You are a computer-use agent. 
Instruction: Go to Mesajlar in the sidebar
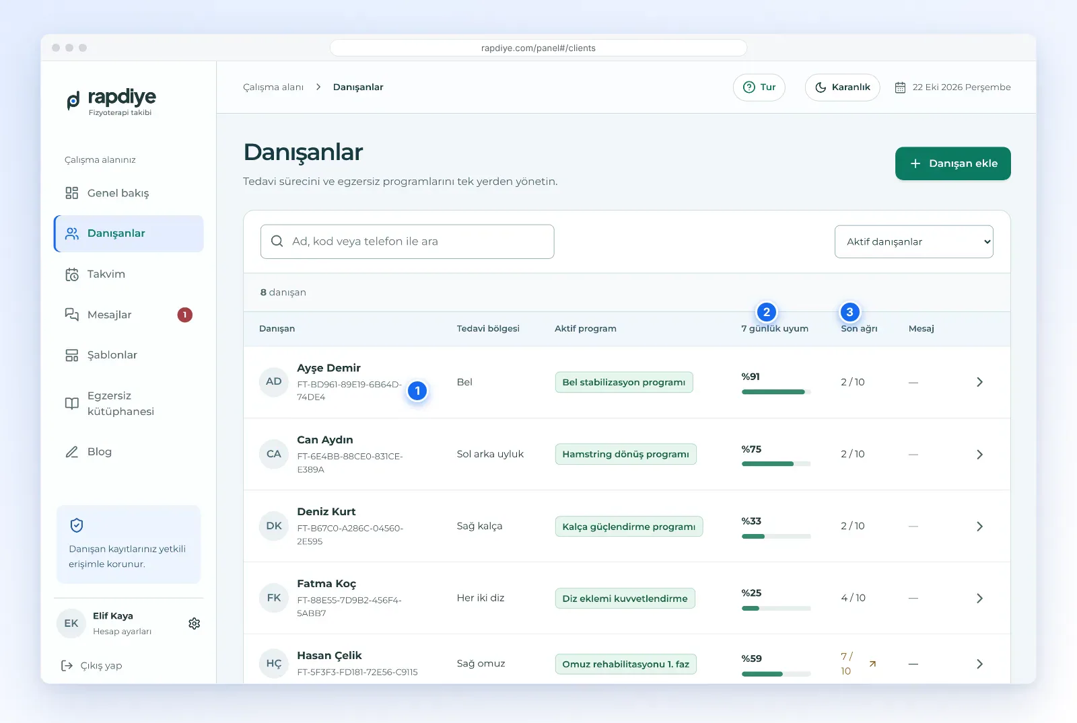(x=129, y=315)
